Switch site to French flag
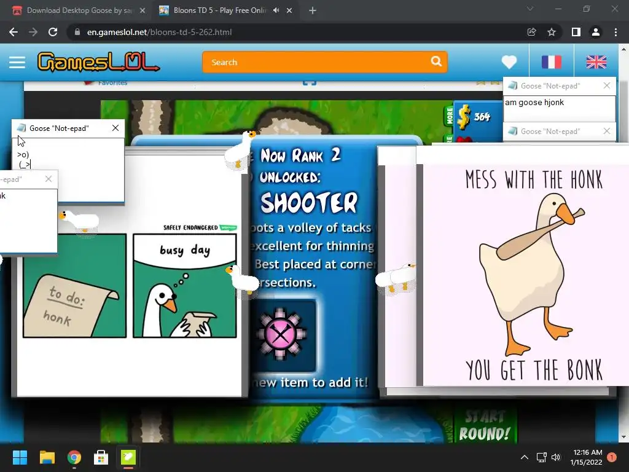Viewport: 629px width, 472px height. click(551, 62)
